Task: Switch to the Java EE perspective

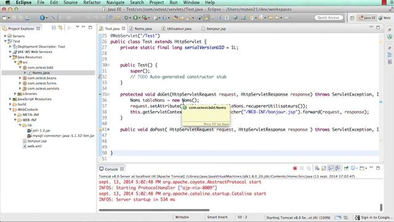Action: coord(367,18)
